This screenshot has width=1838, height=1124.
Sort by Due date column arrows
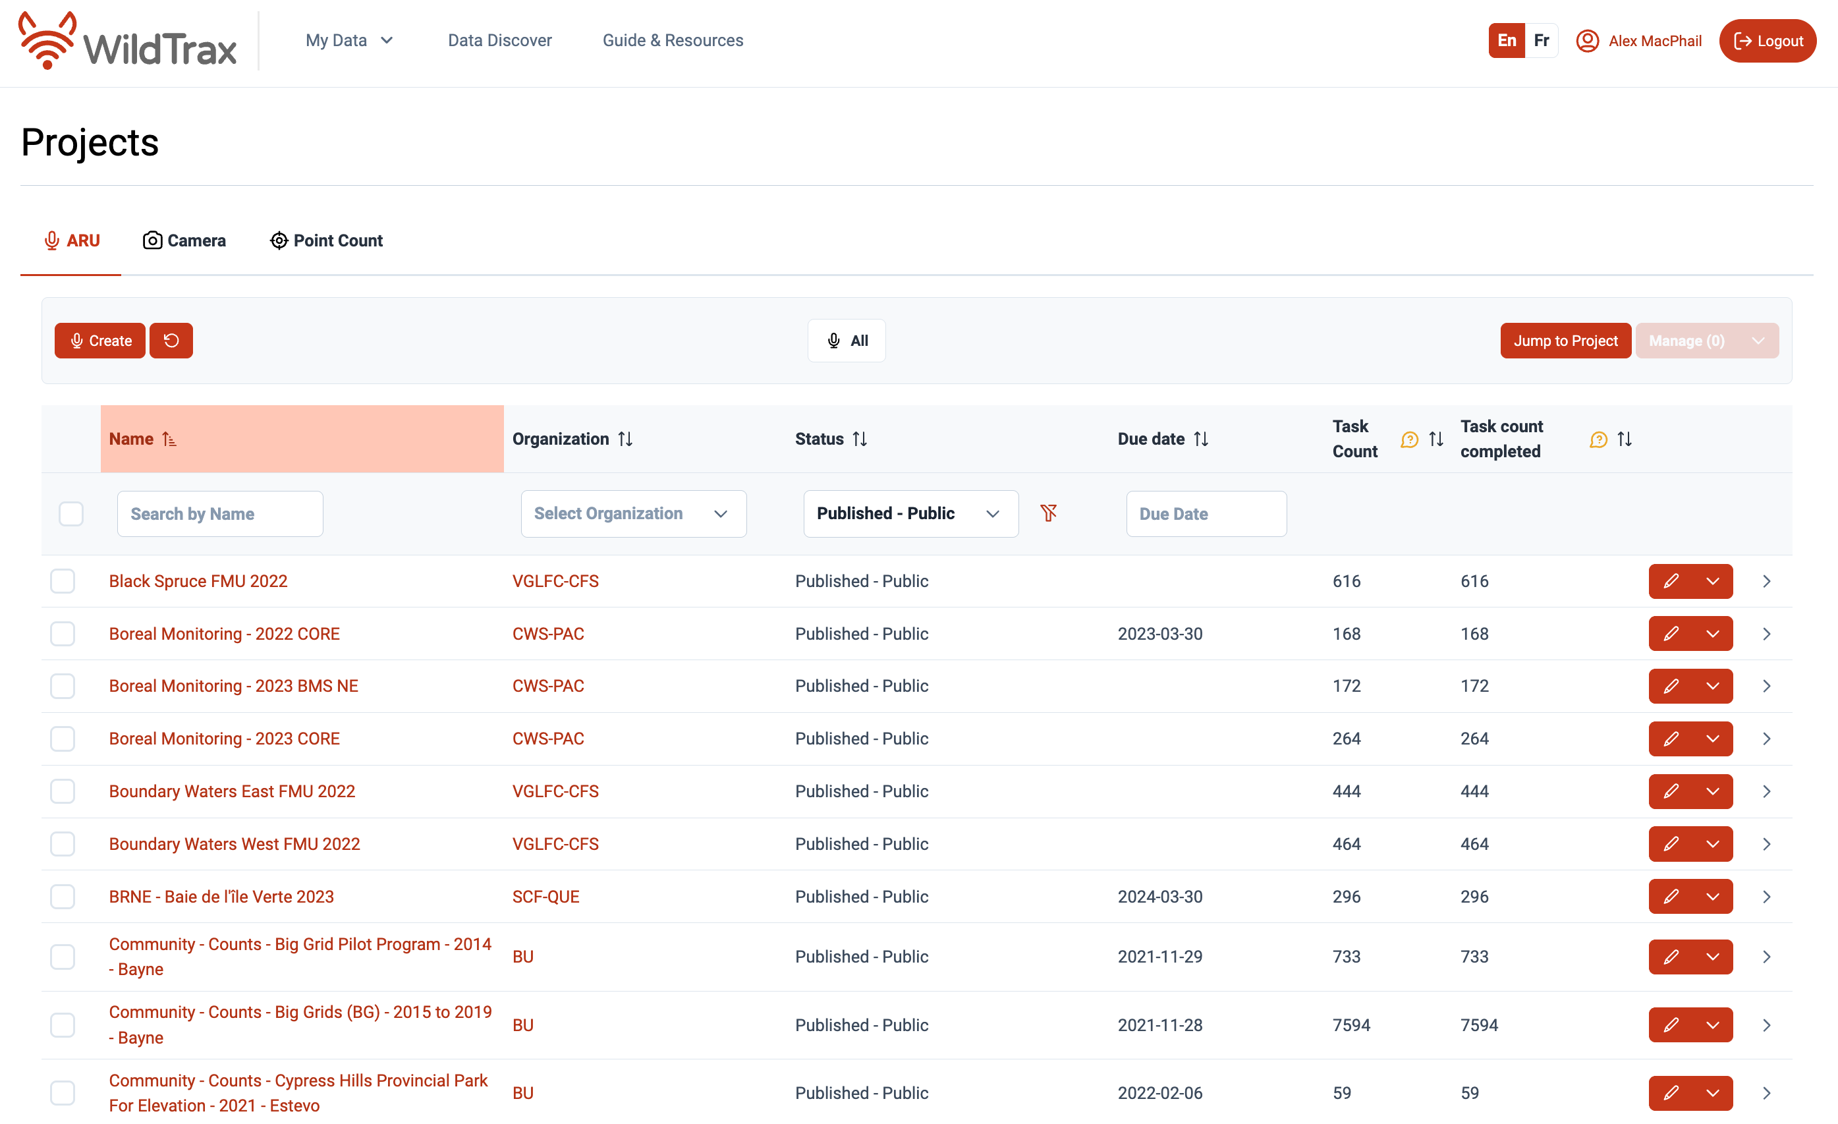(1200, 439)
